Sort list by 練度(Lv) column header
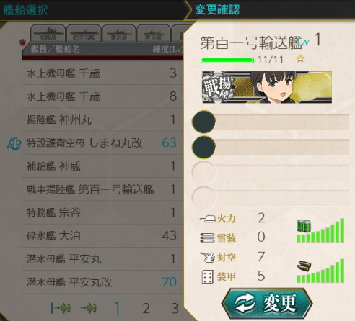The width and height of the screenshot is (355, 321). click(x=167, y=49)
